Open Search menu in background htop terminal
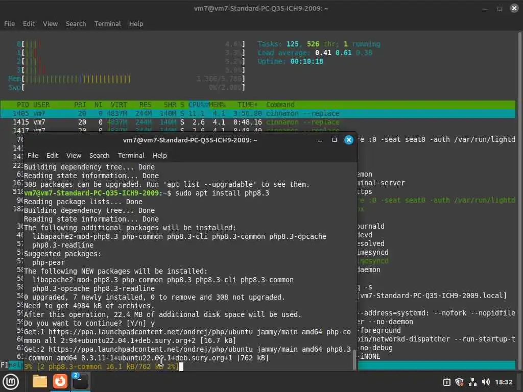523x392 pixels. (x=76, y=23)
